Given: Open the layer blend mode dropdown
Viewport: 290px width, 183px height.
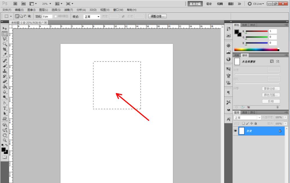Looking at the screenshot, I should click(247, 118).
